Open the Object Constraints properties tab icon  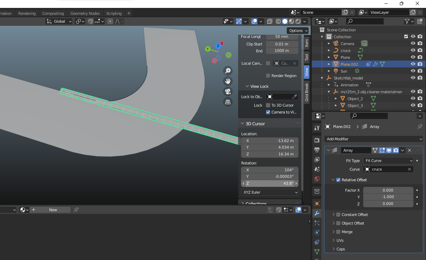tap(317, 242)
